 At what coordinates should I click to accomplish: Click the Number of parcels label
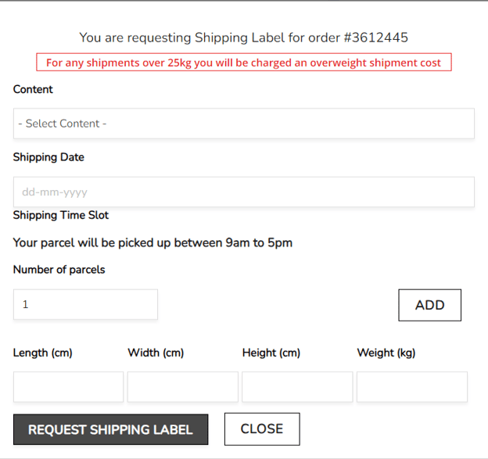59,270
